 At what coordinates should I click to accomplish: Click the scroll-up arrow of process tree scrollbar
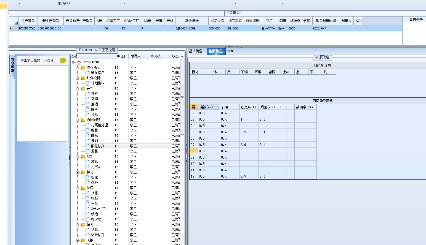(182, 56)
